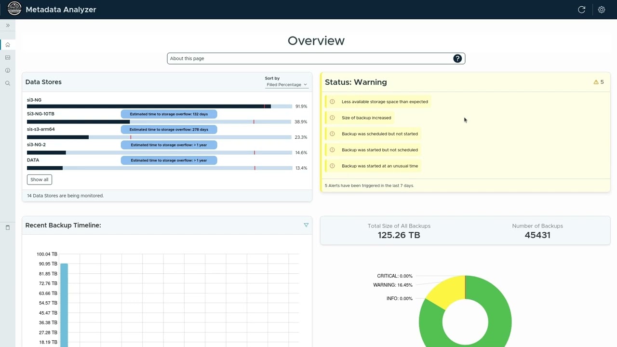Click the si3-NG storage progress bar
This screenshot has width=617, height=347.
160,107
